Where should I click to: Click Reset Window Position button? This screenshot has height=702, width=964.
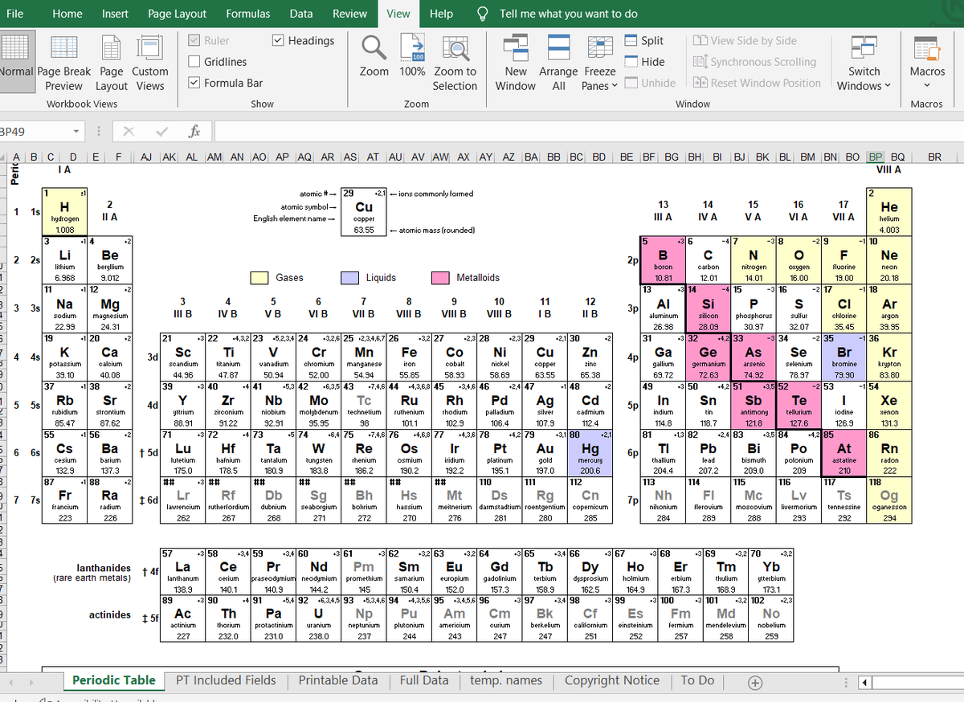click(x=757, y=83)
